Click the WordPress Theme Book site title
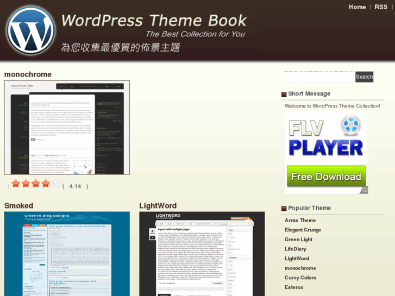The height and width of the screenshot is (296, 395). (154, 21)
